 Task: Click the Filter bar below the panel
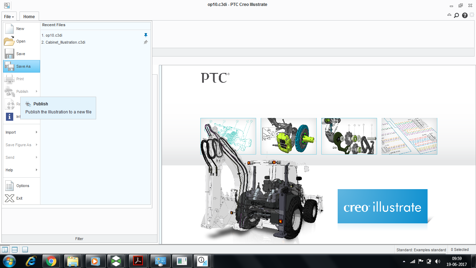coord(79,239)
